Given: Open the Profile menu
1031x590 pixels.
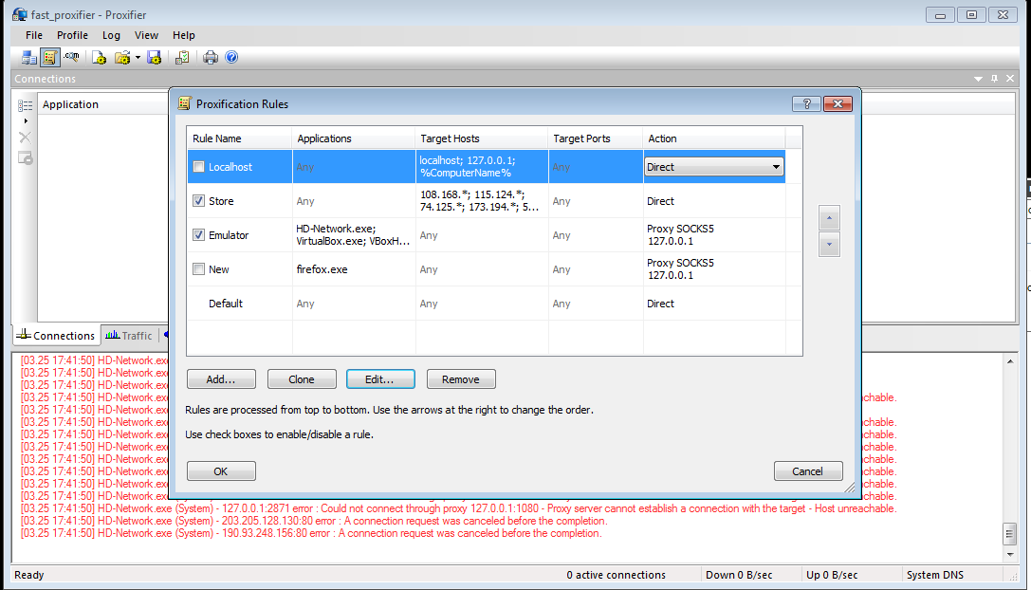Looking at the screenshot, I should coord(72,35).
